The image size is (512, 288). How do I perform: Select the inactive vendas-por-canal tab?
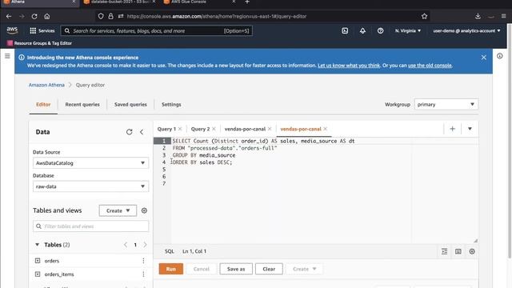click(x=245, y=129)
